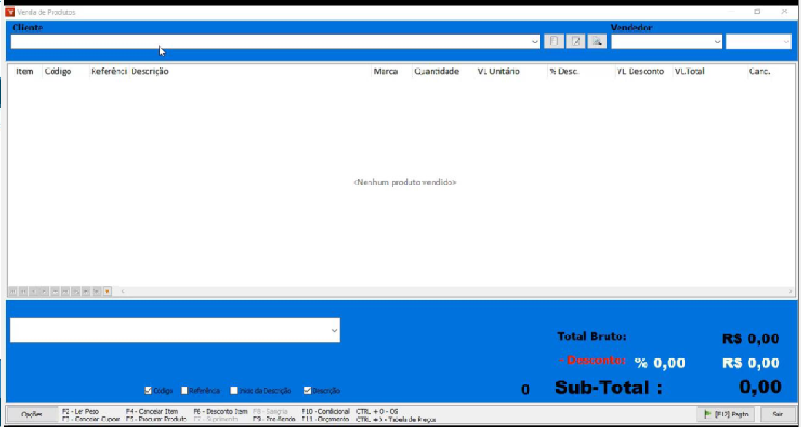This screenshot has height=427, width=801.
Task: Click the app logo in title bar
Action: point(9,12)
